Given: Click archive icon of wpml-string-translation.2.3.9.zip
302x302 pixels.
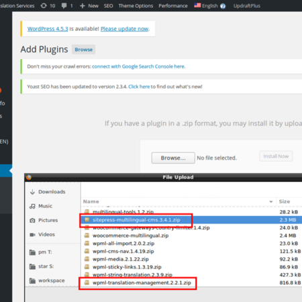Looking at the screenshot, I should (87, 274).
